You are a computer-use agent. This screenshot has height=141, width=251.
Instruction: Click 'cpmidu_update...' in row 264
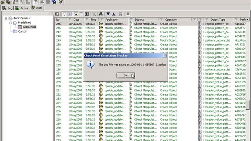coord(115,103)
